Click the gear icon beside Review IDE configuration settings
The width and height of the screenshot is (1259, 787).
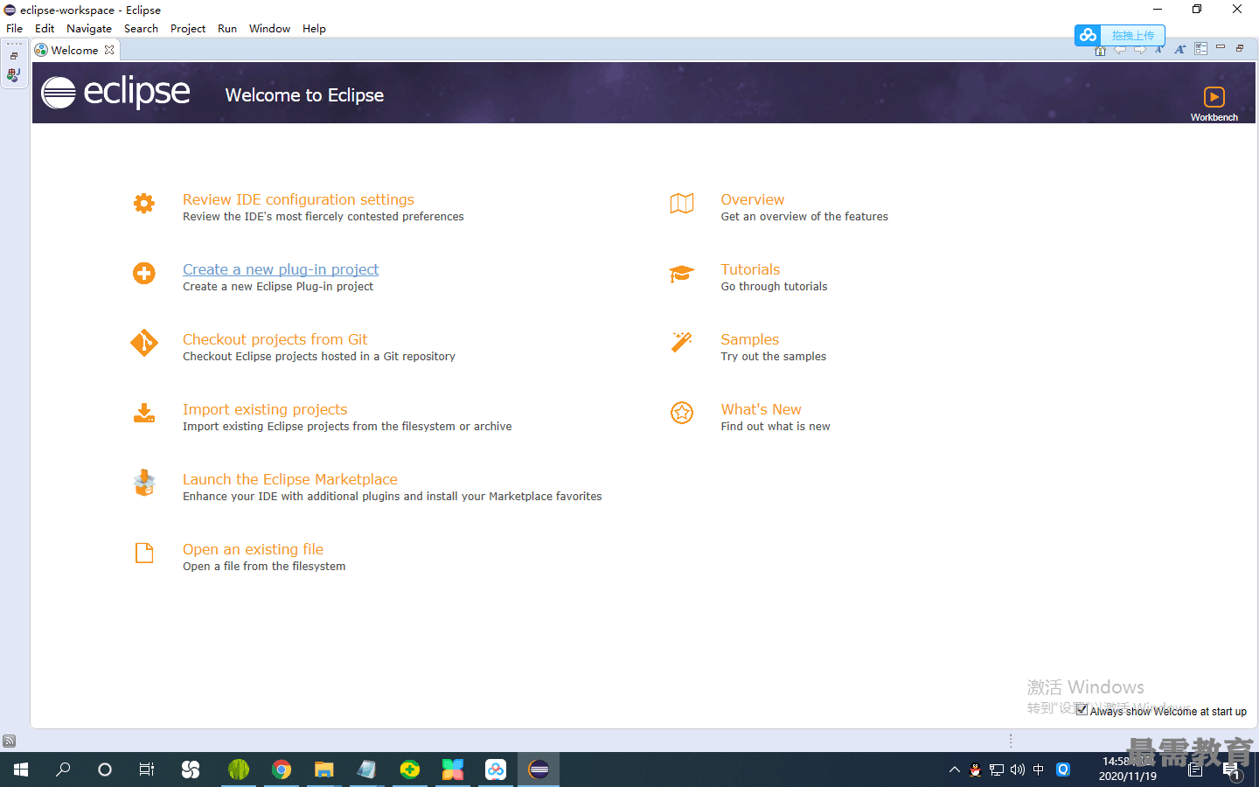point(144,204)
